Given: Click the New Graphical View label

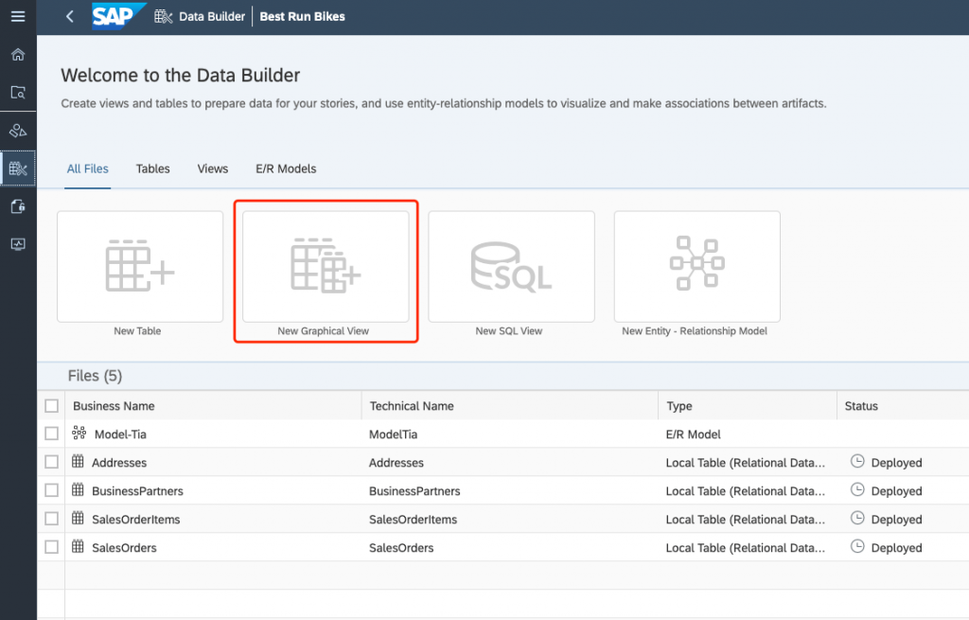Looking at the screenshot, I should pos(324,330).
